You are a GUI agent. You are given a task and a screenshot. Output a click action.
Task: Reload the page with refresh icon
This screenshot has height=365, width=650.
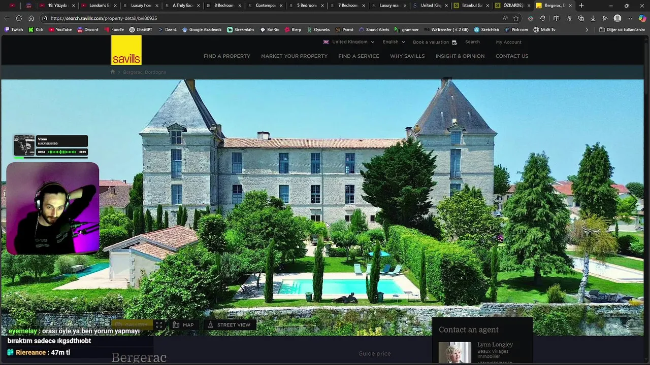19,18
